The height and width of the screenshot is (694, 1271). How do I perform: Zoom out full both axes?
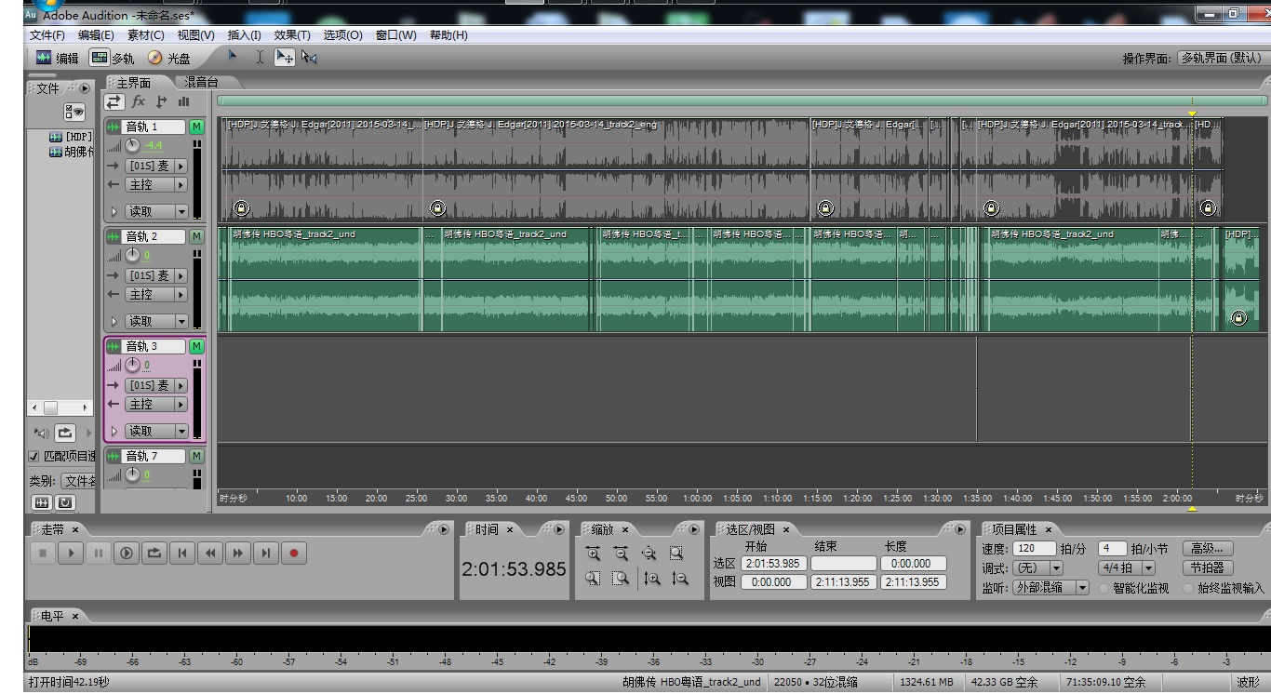pyautogui.click(x=649, y=553)
